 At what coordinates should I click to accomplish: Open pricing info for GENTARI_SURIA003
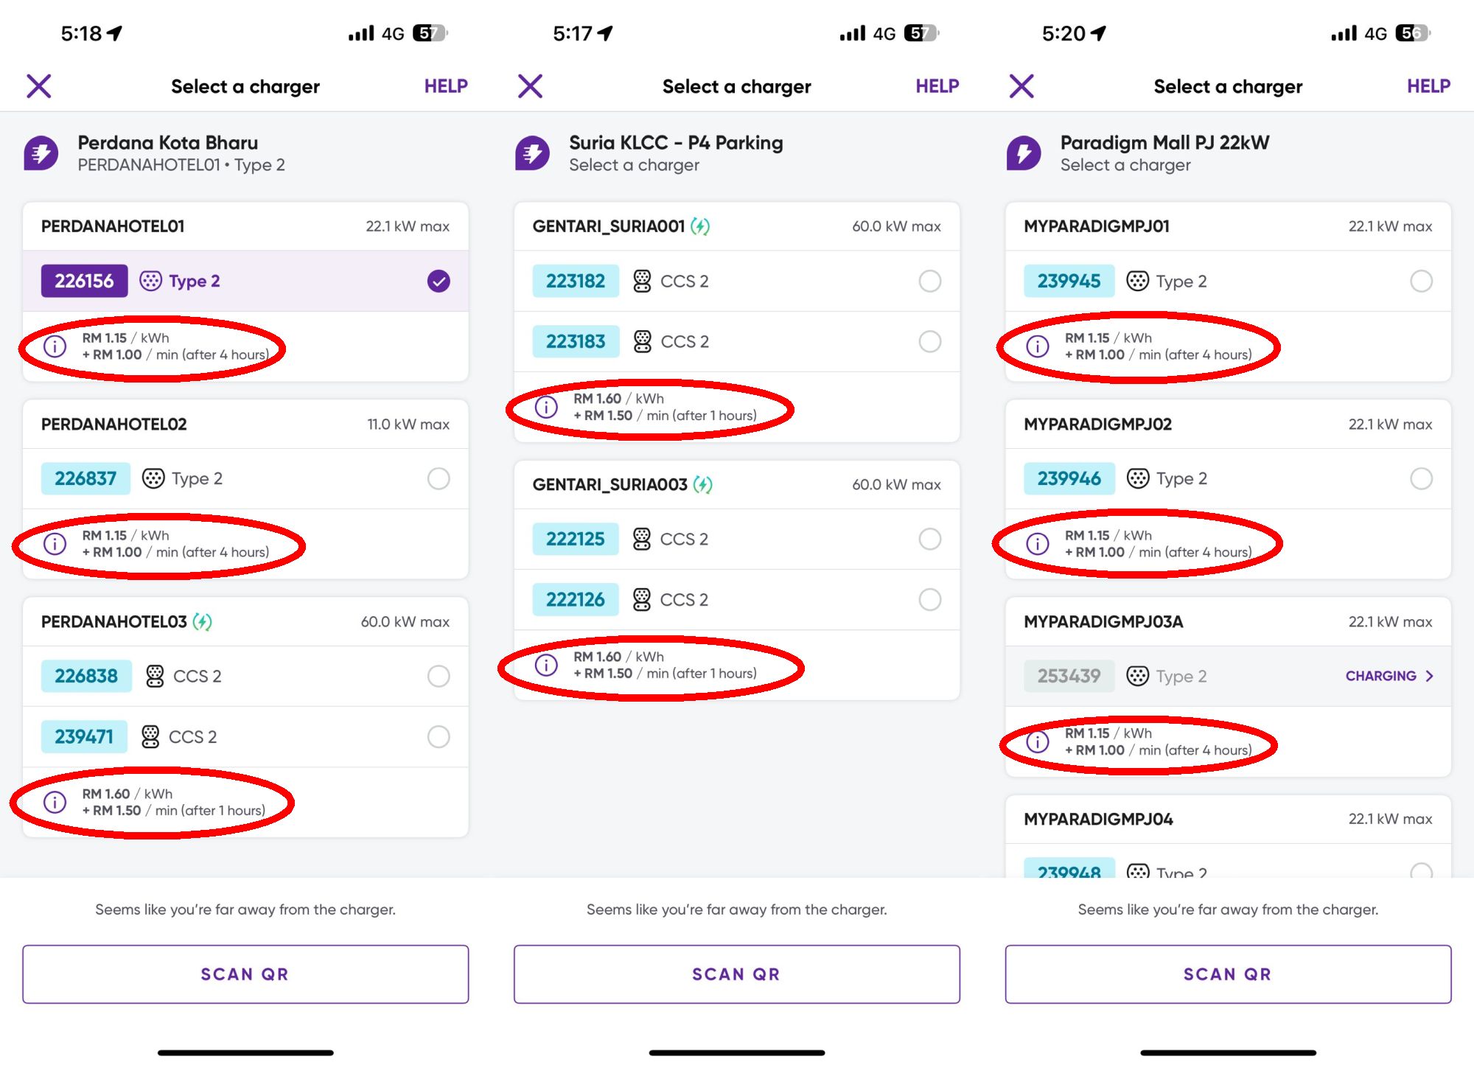pos(546,665)
